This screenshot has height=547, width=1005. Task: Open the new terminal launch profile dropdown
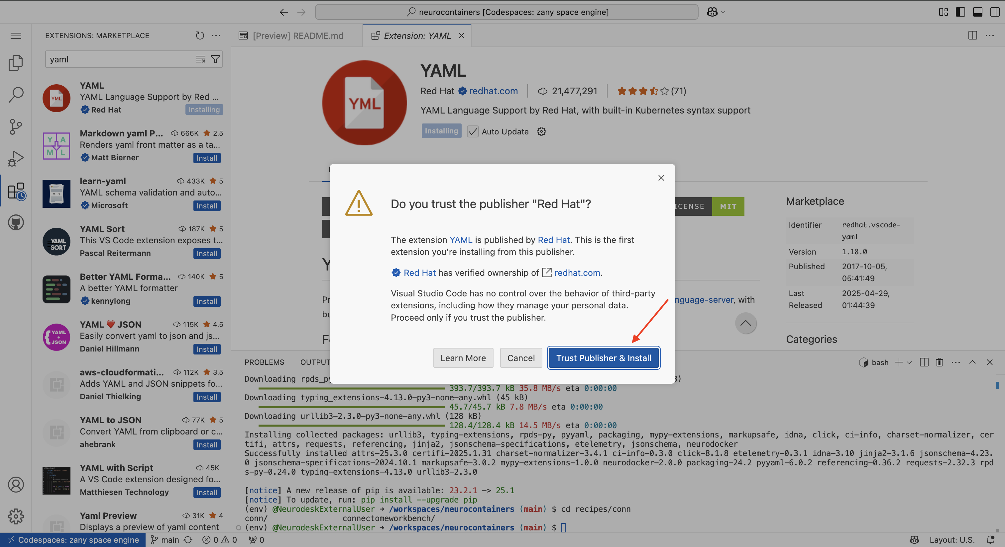click(909, 362)
